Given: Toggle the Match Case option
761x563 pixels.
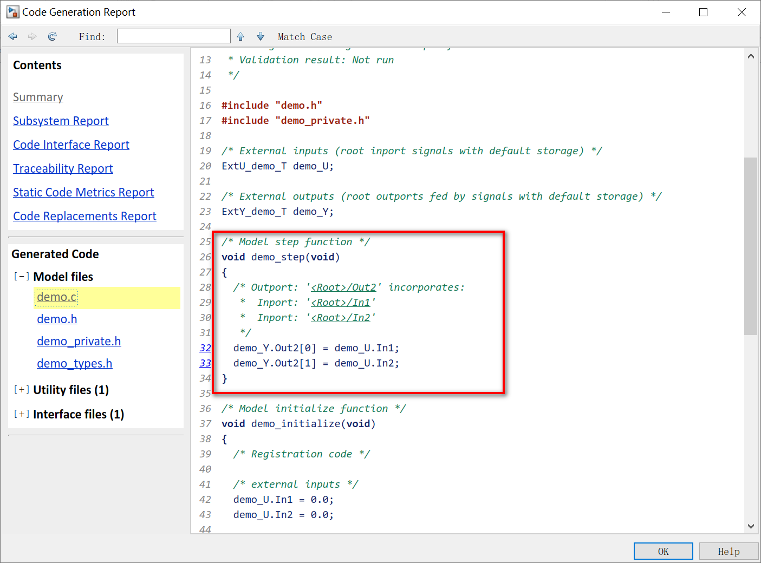Looking at the screenshot, I should [x=305, y=37].
